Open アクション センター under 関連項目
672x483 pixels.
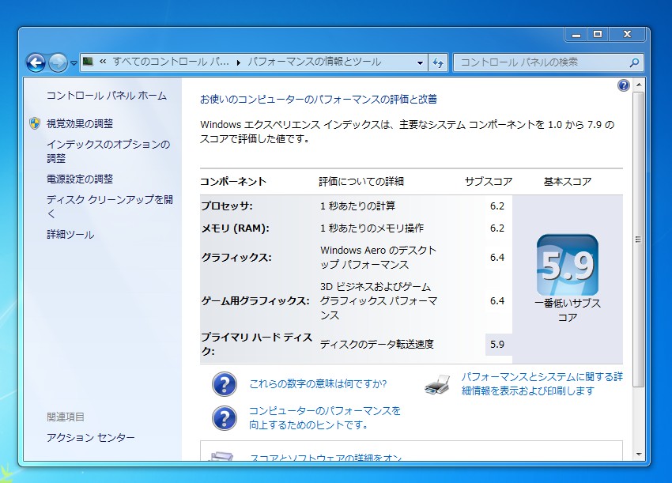click(x=90, y=438)
